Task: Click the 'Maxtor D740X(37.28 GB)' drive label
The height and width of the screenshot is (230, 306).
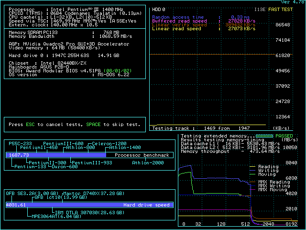Action: (x=94, y=194)
